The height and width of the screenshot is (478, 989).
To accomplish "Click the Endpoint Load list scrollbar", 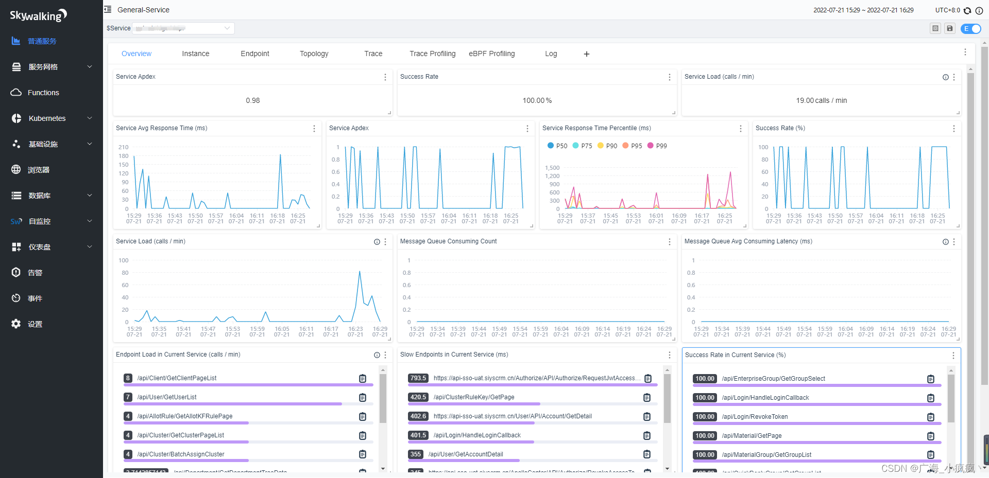I will (x=383, y=399).
